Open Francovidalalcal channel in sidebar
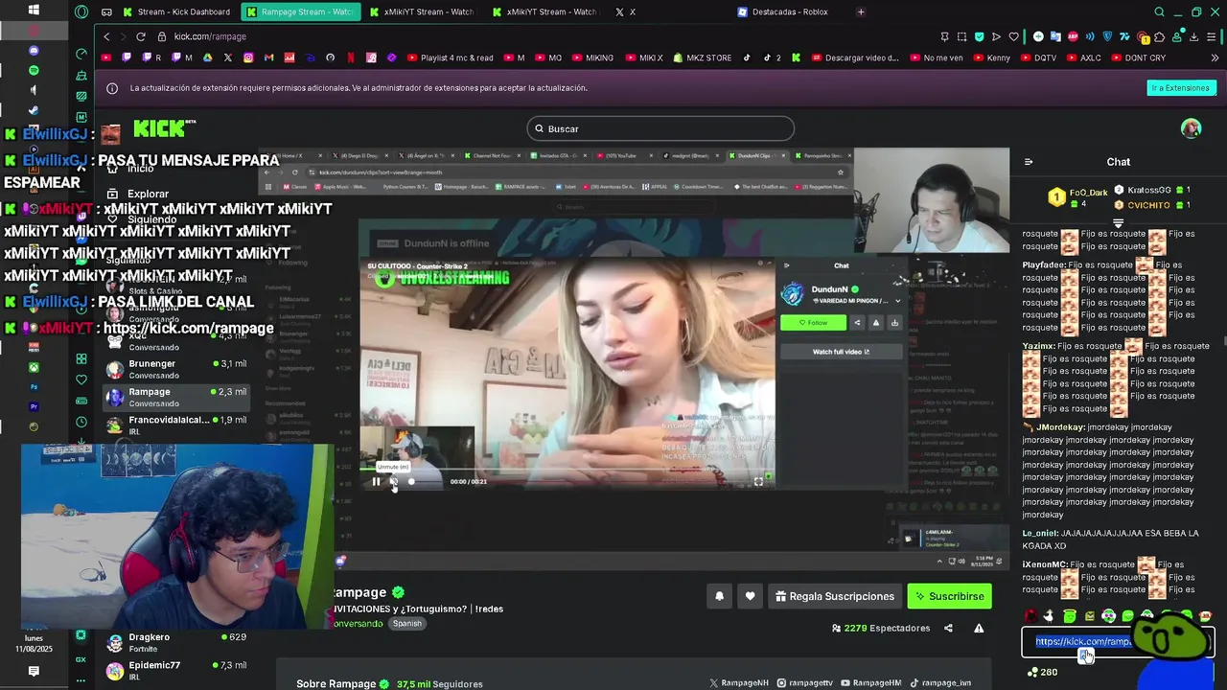 pos(176,425)
